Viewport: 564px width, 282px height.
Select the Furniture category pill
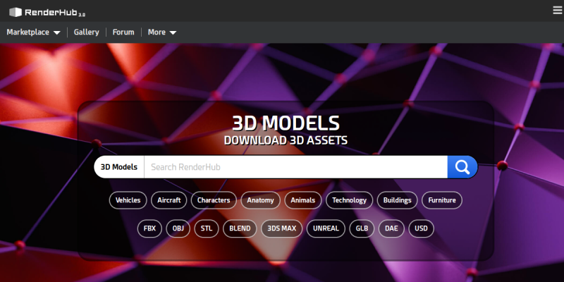pos(442,200)
